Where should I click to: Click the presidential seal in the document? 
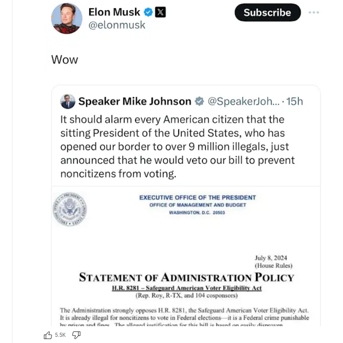point(70,209)
